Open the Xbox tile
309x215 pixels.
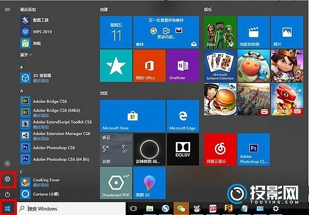point(220,32)
